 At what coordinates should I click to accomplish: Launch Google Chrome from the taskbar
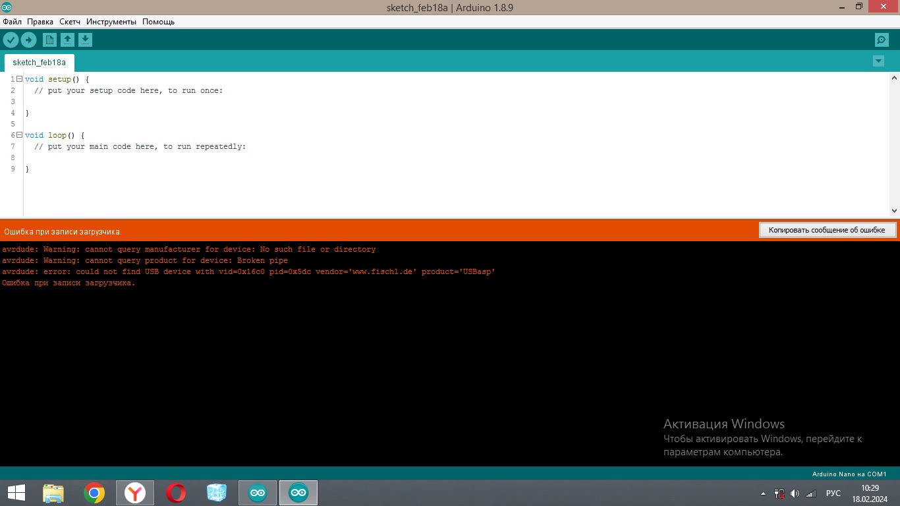[x=94, y=493]
